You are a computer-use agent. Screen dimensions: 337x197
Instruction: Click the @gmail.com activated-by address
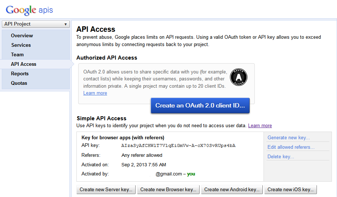click(x=169, y=174)
